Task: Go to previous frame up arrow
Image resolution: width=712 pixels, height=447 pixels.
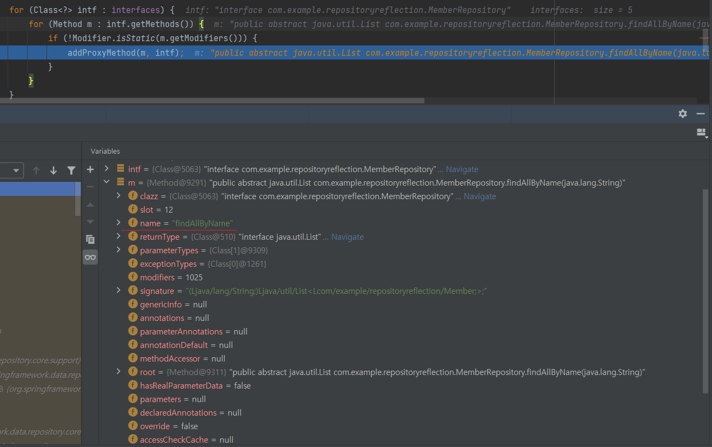Action: (36, 170)
